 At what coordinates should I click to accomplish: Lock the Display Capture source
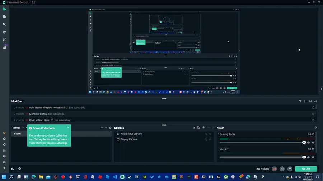206,140
